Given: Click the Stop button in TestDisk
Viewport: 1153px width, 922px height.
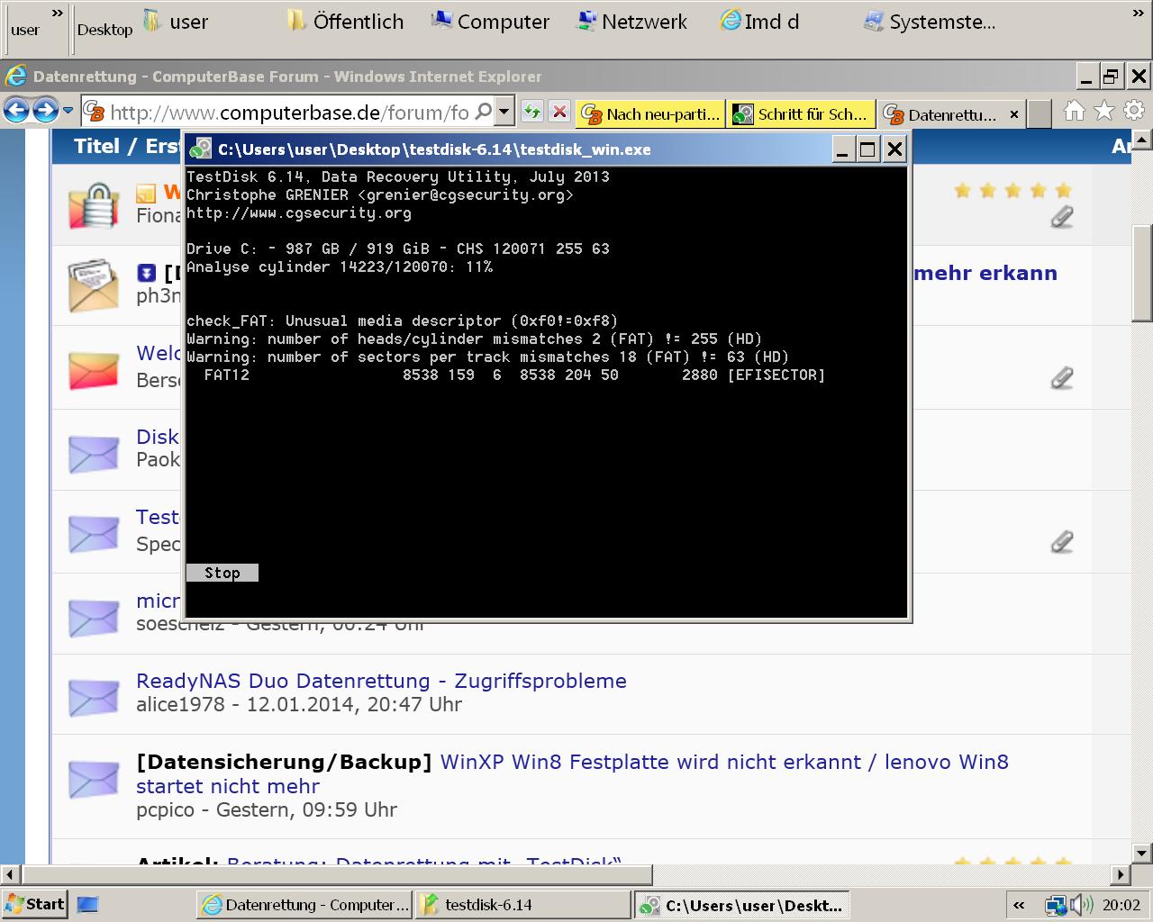Looking at the screenshot, I should 222,573.
